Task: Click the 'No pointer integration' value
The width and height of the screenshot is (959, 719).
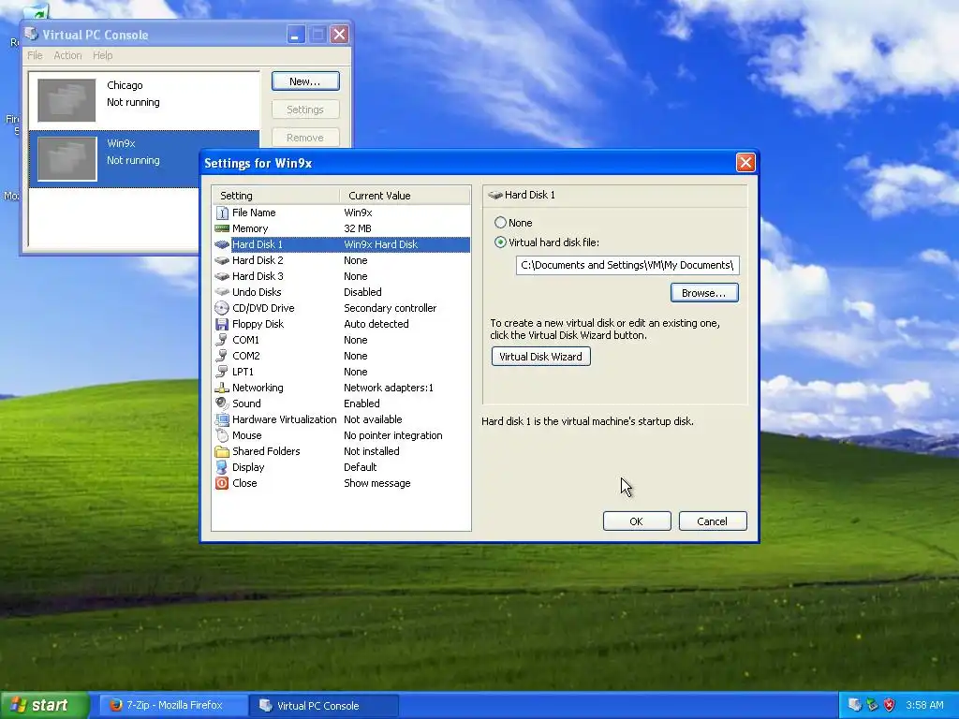Action: click(x=393, y=435)
